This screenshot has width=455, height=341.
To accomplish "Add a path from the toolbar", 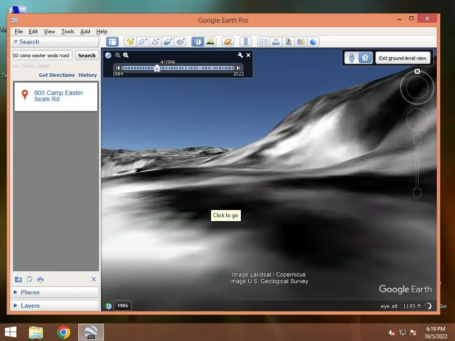I will 155,42.
